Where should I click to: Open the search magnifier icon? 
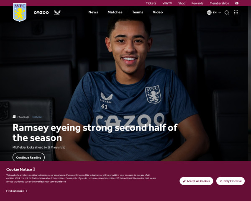coord(226,13)
